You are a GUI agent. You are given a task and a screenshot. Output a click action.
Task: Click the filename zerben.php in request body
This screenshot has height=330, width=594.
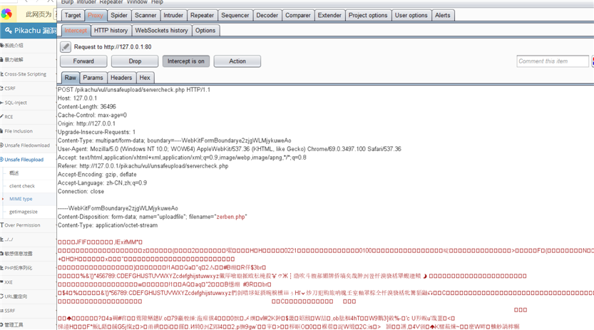tap(231, 217)
